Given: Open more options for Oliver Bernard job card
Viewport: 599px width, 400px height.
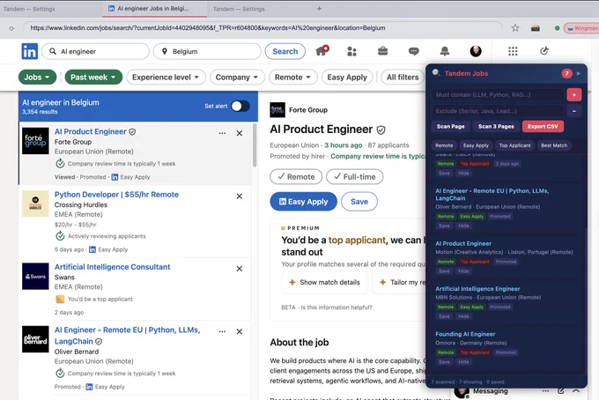Looking at the screenshot, I should 222,331.
